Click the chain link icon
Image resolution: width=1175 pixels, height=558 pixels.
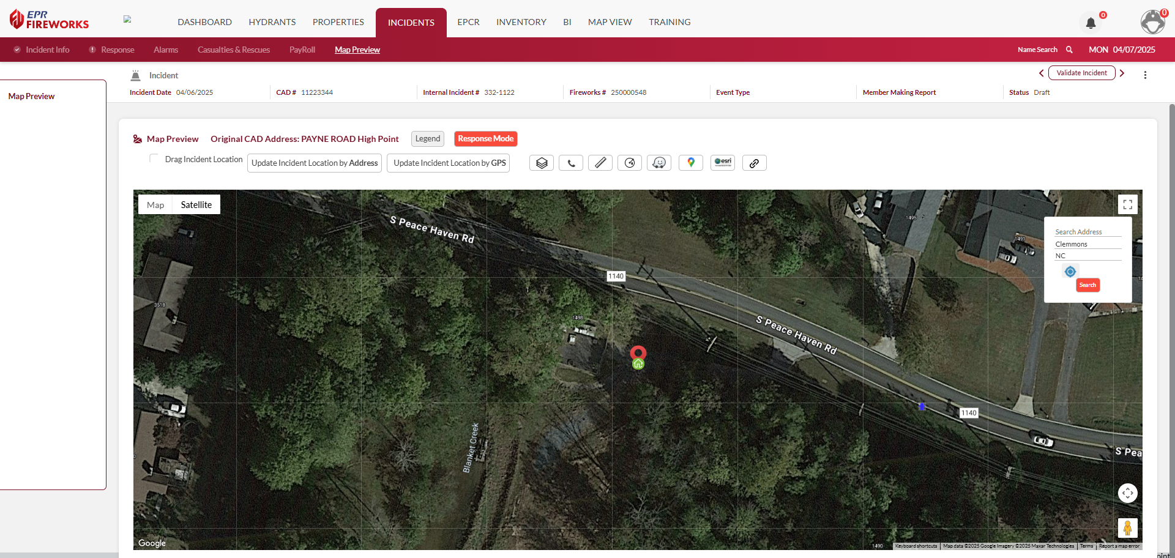coord(754,163)
